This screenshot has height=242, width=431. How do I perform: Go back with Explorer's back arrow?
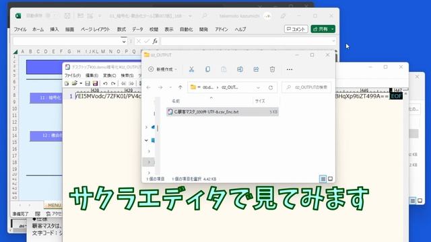(x=148, y=87)
